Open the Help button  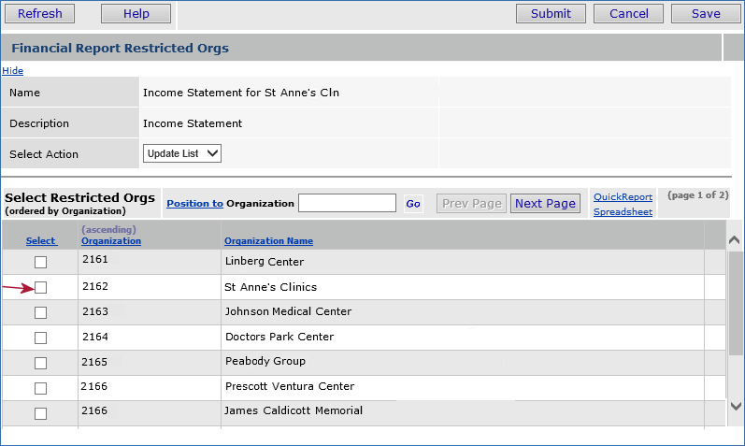click(x=136, y=13)
